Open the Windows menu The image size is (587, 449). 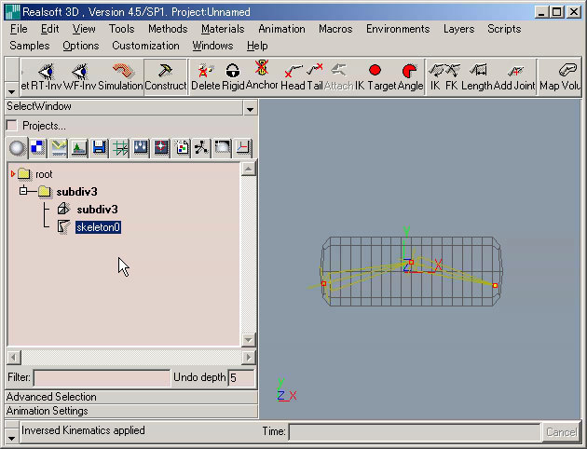point(212,46)
